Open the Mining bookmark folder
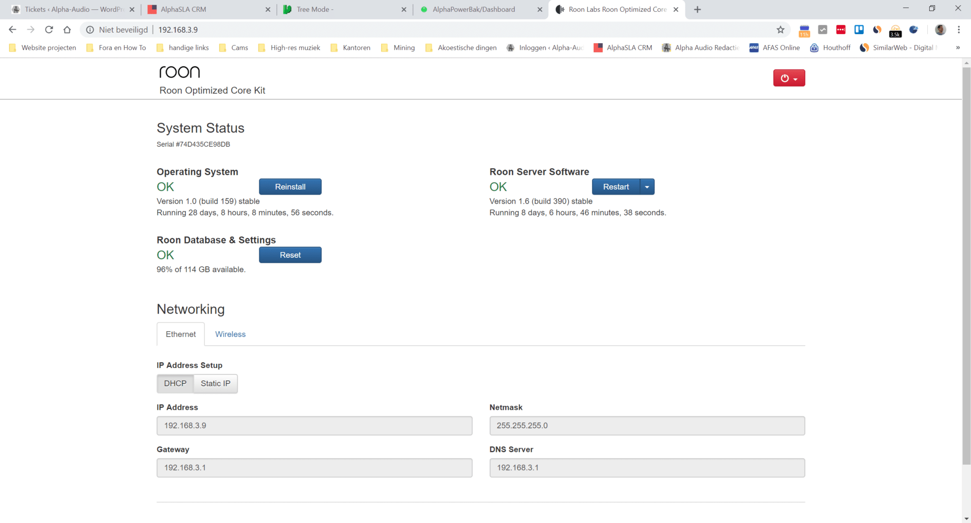 398,47
